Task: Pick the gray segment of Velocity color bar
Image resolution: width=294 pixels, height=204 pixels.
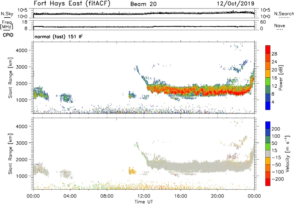Action: click(268, 154)
